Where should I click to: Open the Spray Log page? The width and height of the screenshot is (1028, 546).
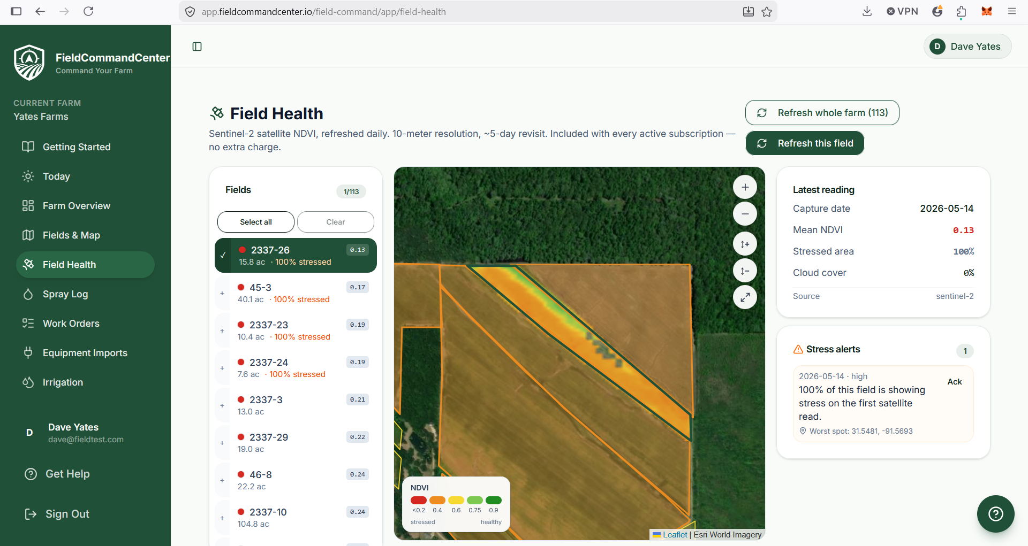point(85,294)
